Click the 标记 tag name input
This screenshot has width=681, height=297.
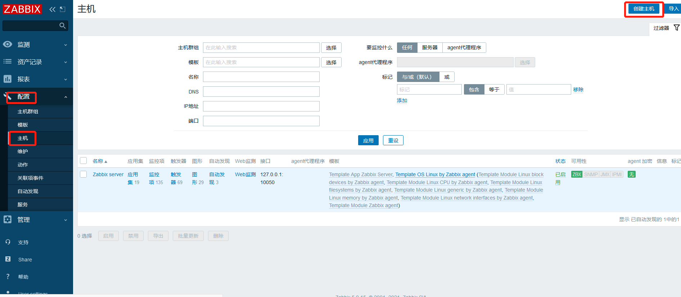(429, 90)
